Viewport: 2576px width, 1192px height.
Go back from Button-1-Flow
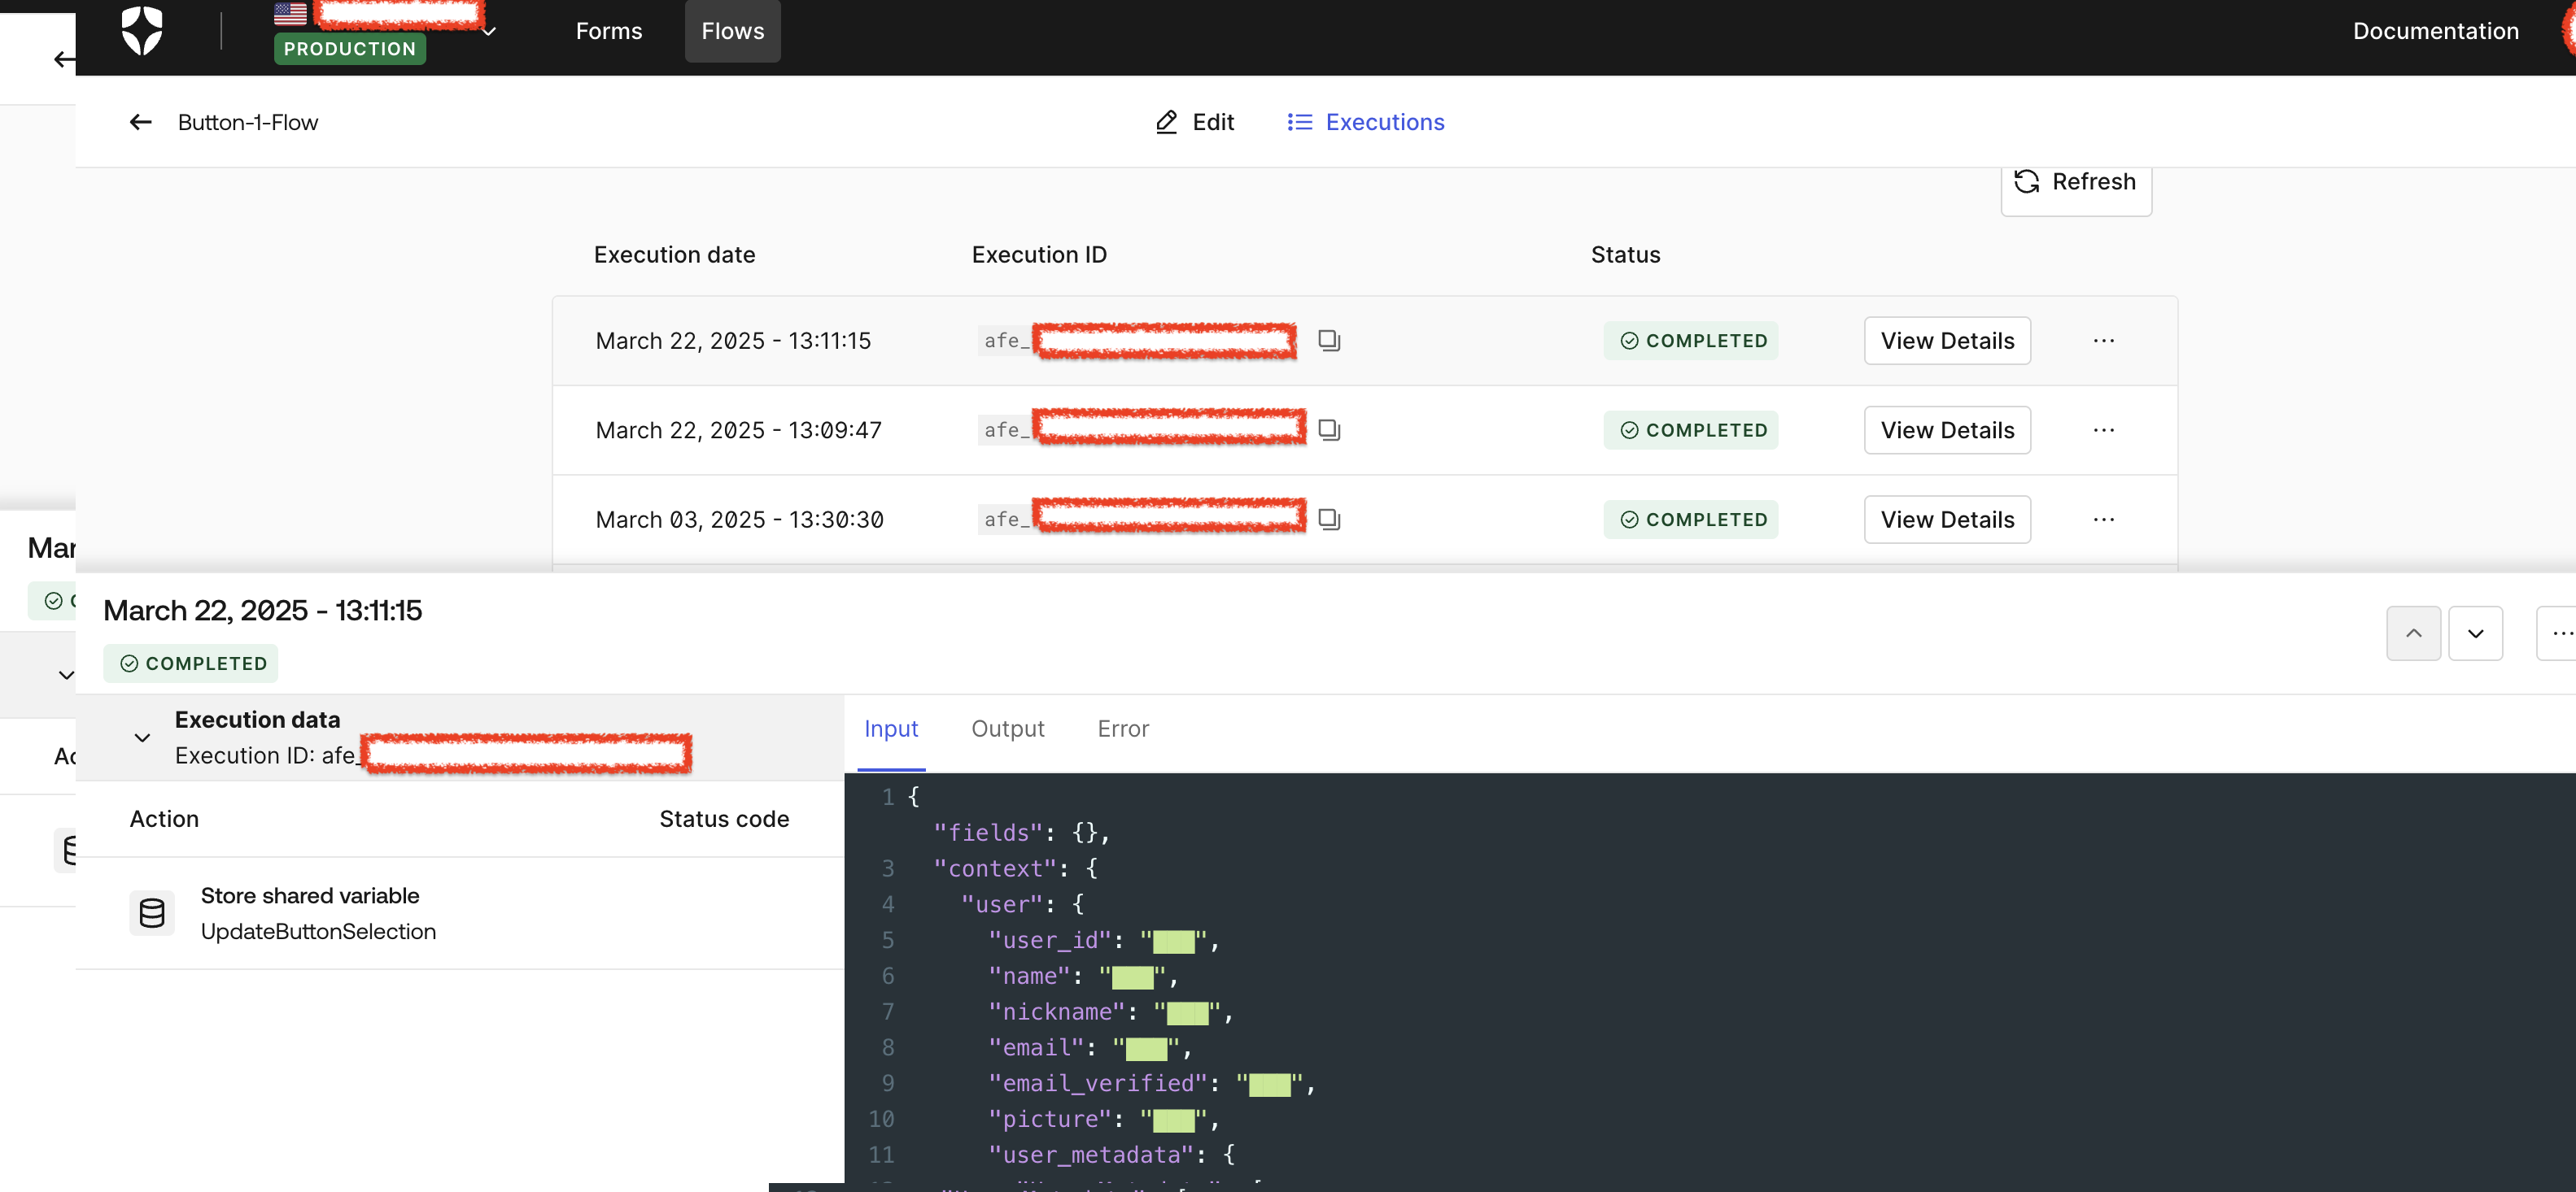(x=141, y=122)
